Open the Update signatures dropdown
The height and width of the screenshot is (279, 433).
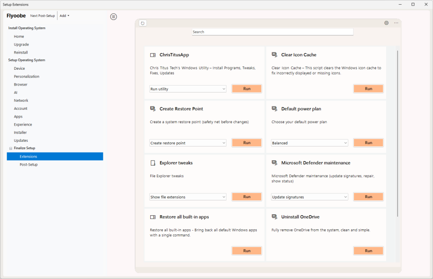pos(310,197)
